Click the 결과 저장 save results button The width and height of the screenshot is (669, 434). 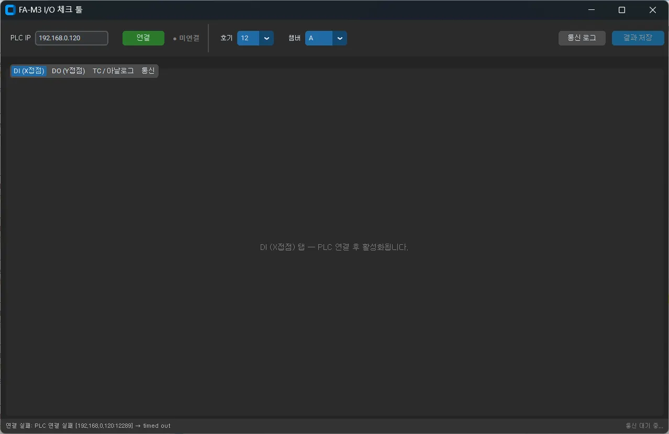coord(638,38)
